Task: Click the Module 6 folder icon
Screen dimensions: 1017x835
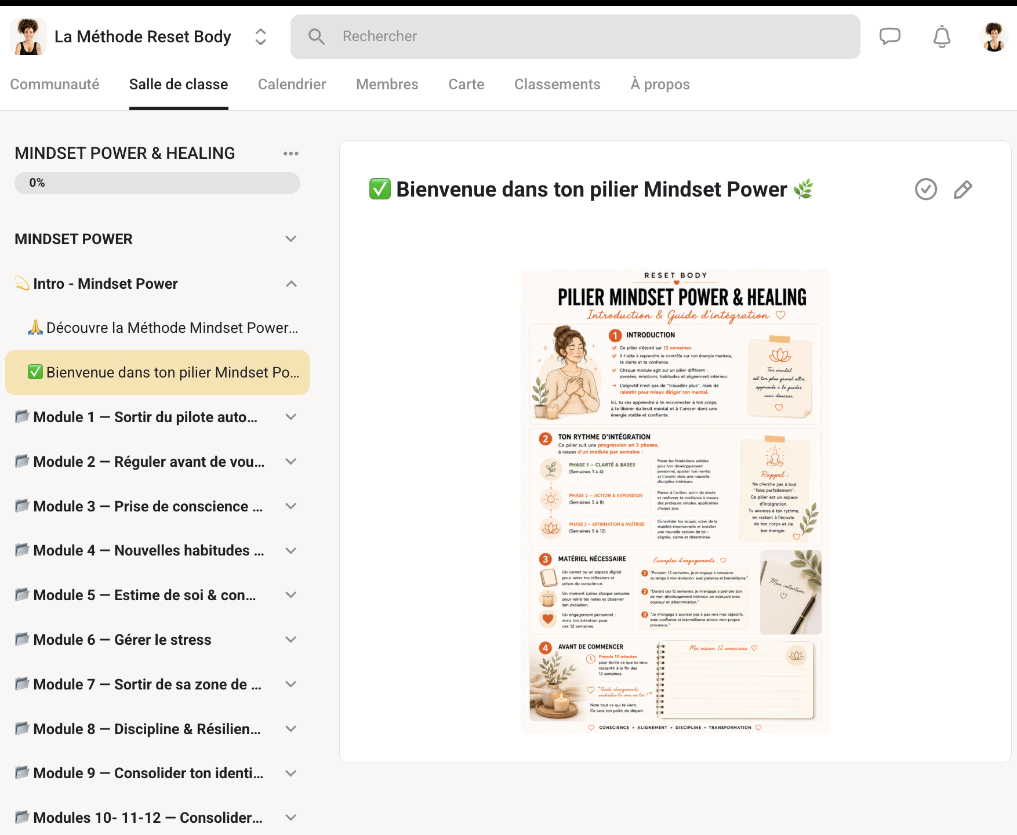Action: point(22,639)
